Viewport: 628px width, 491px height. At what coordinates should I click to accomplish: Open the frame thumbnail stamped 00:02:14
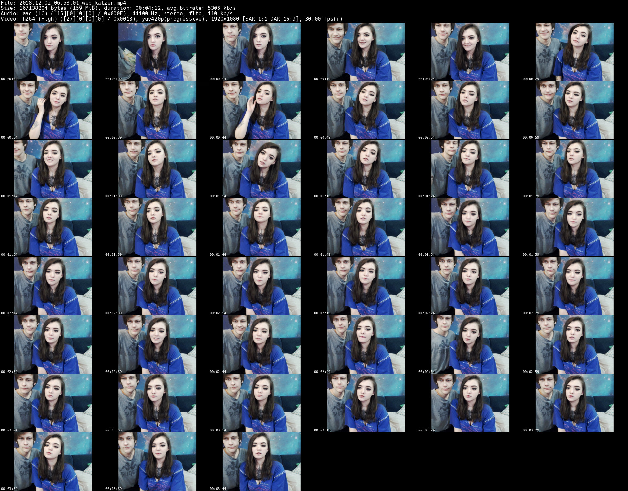click(262, 286)
